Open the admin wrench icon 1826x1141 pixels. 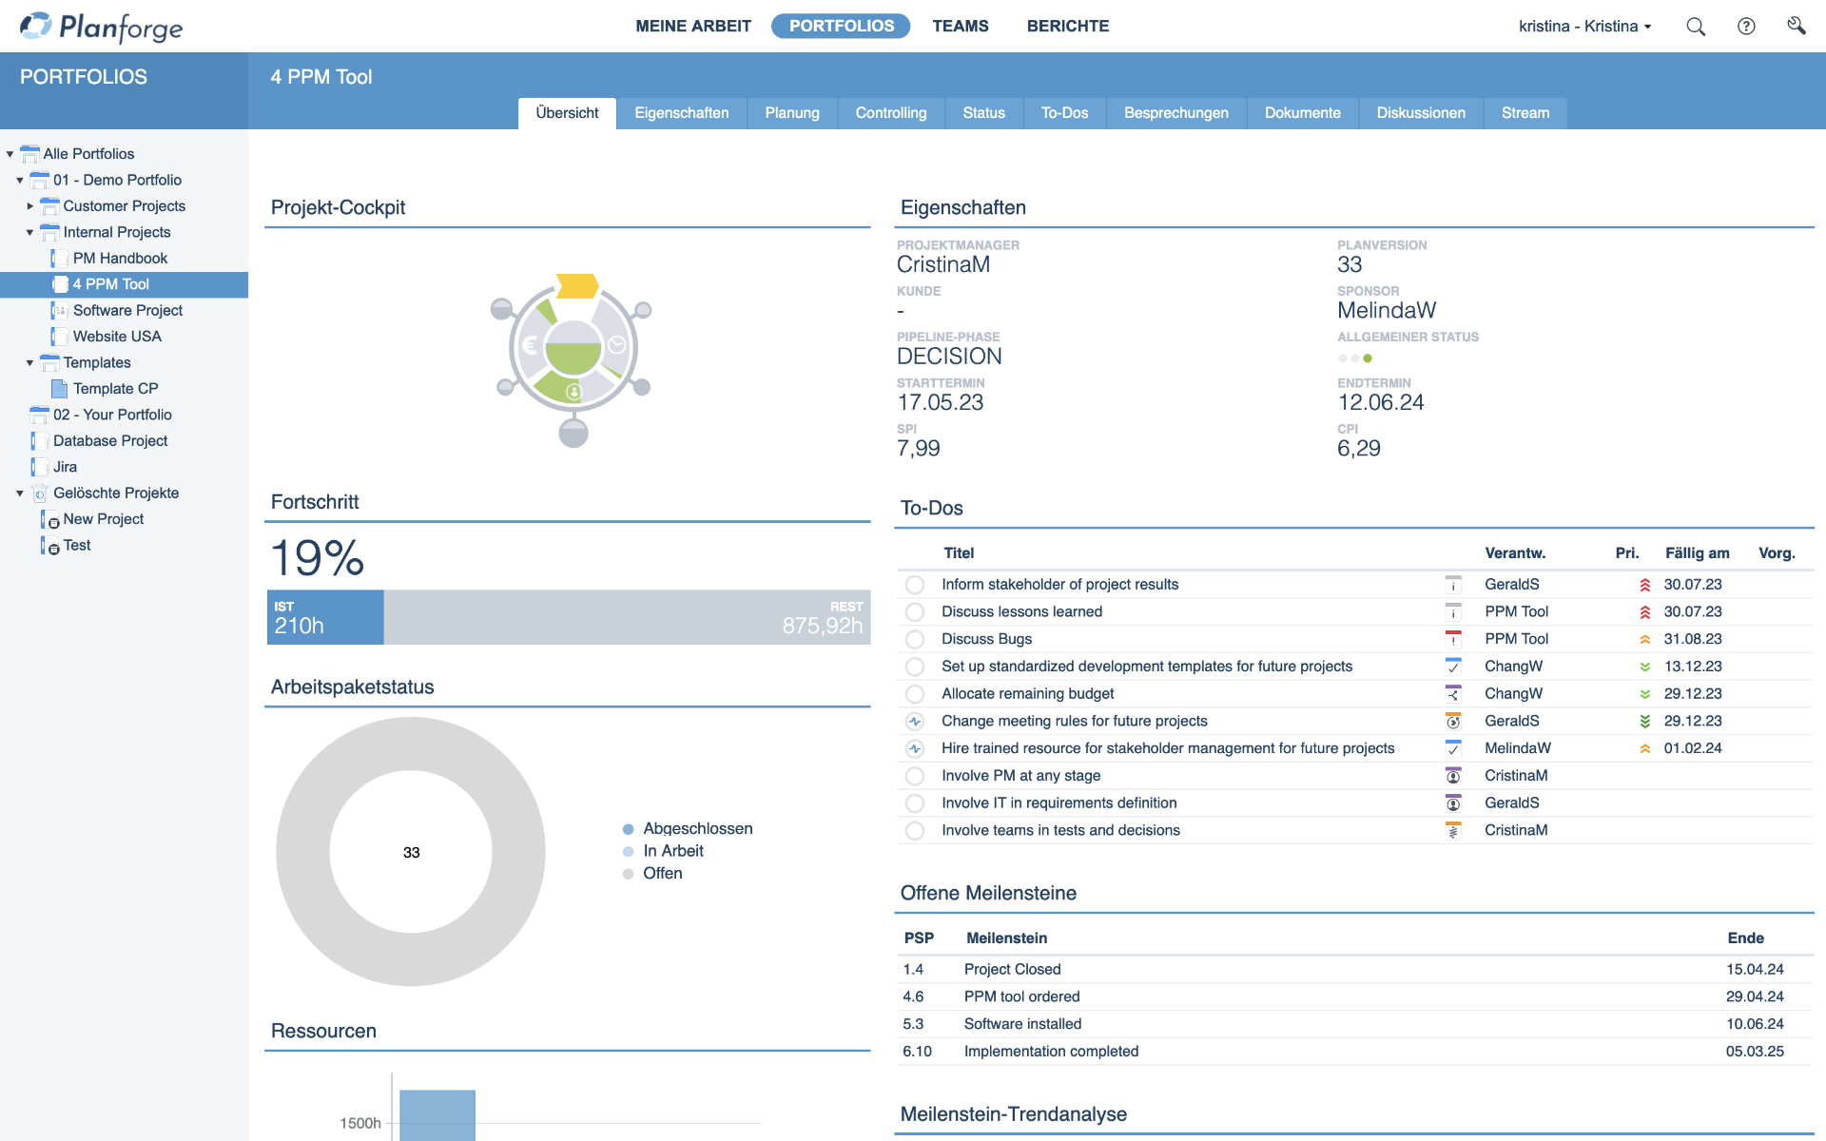pyautogui.click(x=1797, y=27)
